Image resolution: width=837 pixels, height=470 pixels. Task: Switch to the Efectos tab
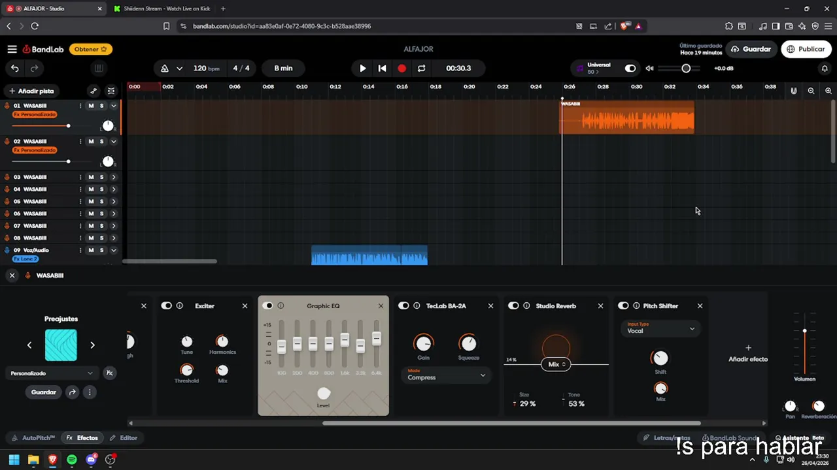(82, 438)
